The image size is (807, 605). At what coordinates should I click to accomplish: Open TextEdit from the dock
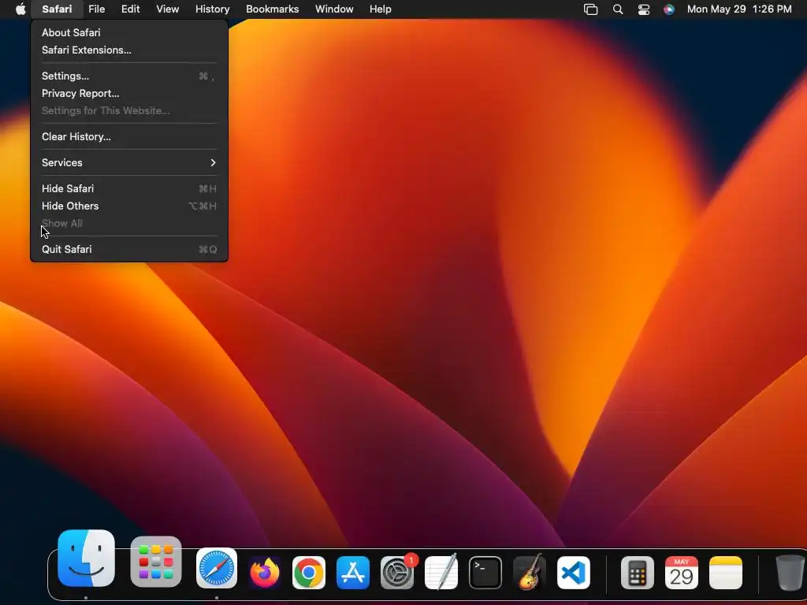(x=441, y=572)
